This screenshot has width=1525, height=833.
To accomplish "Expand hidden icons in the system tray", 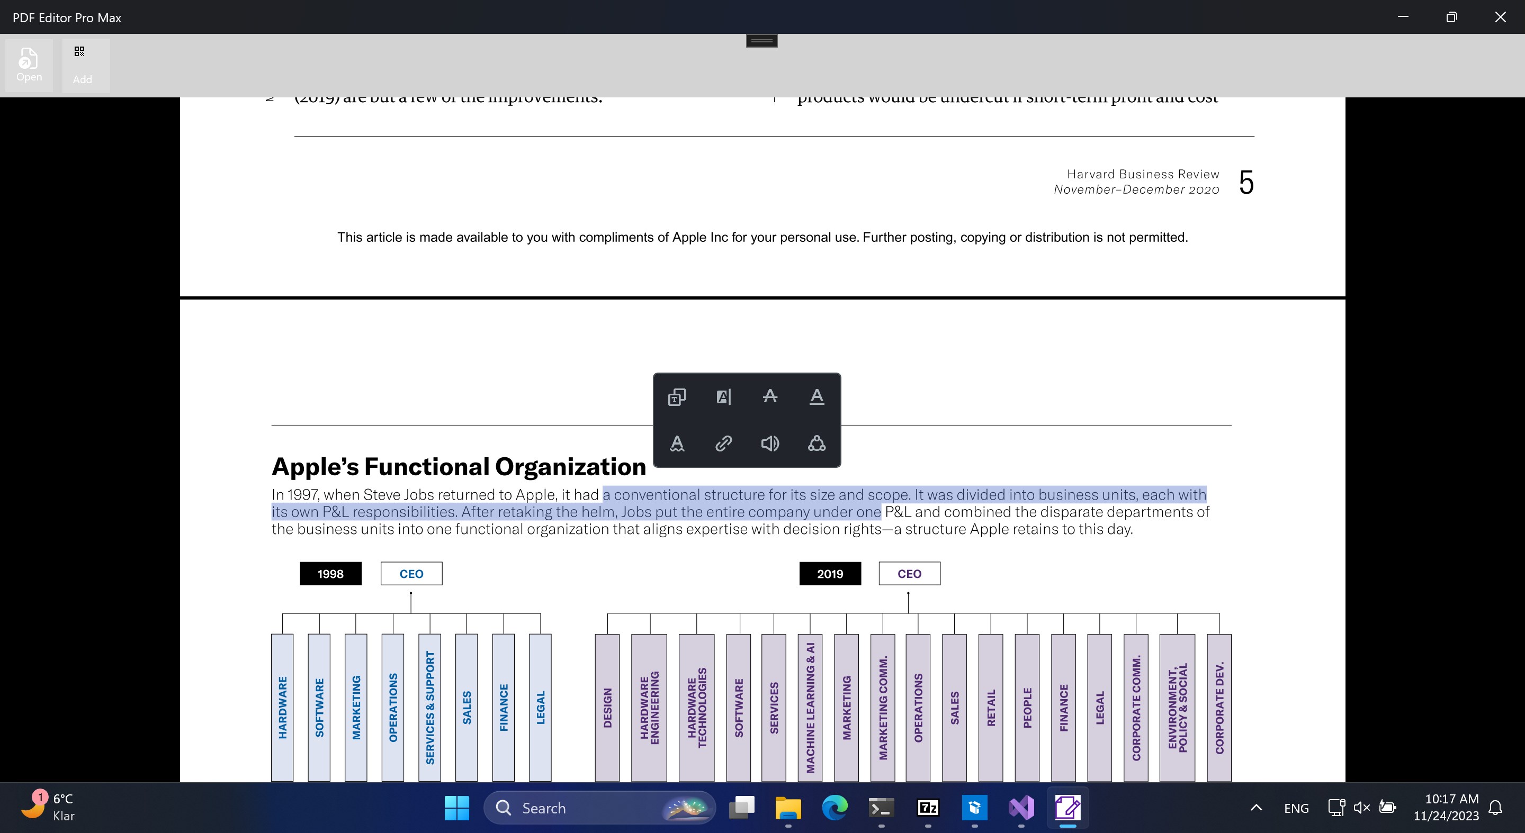I will (x=1255, y=808).
